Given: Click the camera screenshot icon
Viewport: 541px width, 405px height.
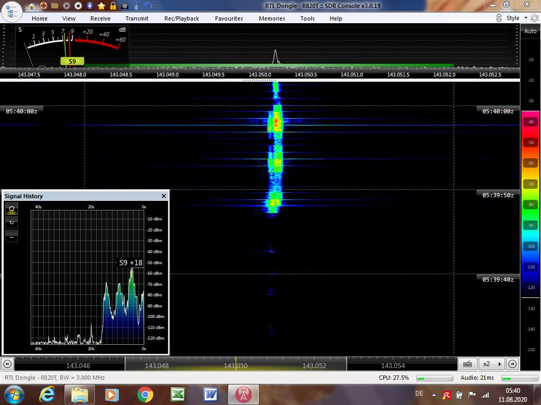Looking at the screenshot, I should pyautogui.click(x=125, y=6).
